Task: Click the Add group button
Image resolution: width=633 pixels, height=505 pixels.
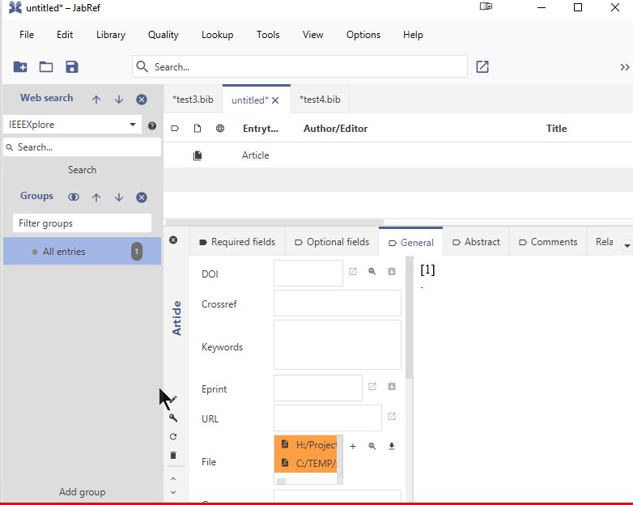Action: [x=82, y=492]
